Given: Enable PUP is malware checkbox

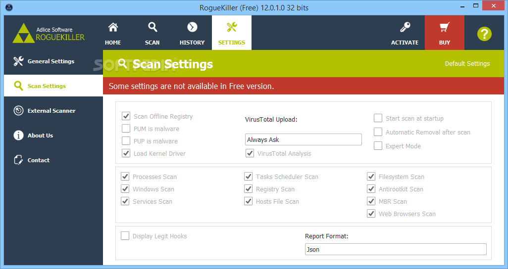Looking at the screenshot, I should (x=126, y=141).
